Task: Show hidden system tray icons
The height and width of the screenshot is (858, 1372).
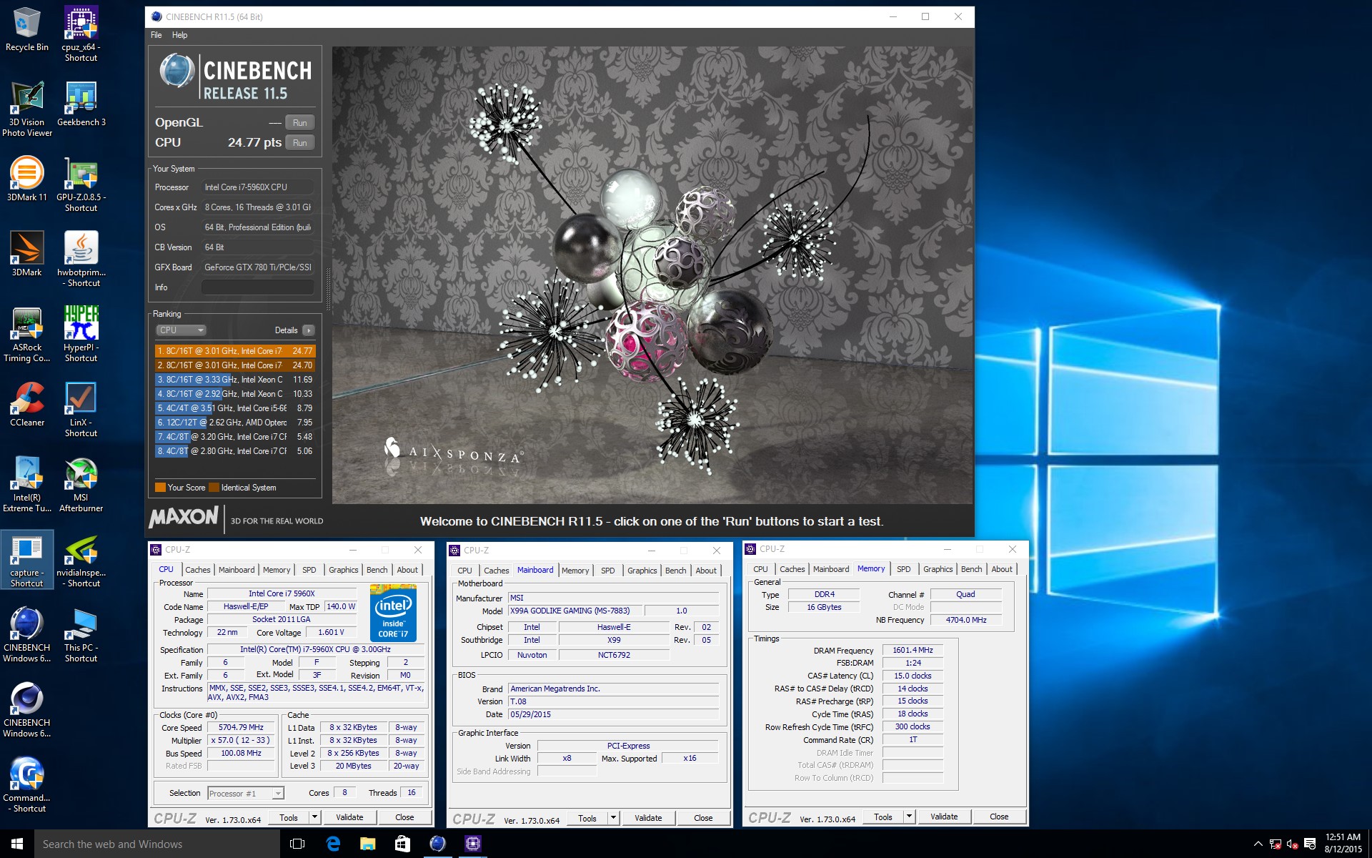Action: [x=1258, y=844]
